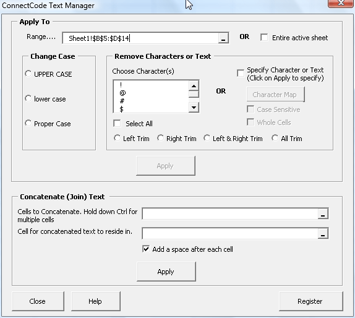Click the Close button

point(38,301)
